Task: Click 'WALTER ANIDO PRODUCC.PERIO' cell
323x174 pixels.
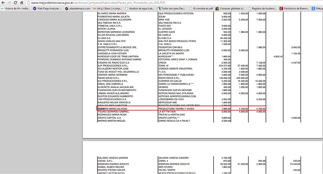Action: [x=177, y=41]
